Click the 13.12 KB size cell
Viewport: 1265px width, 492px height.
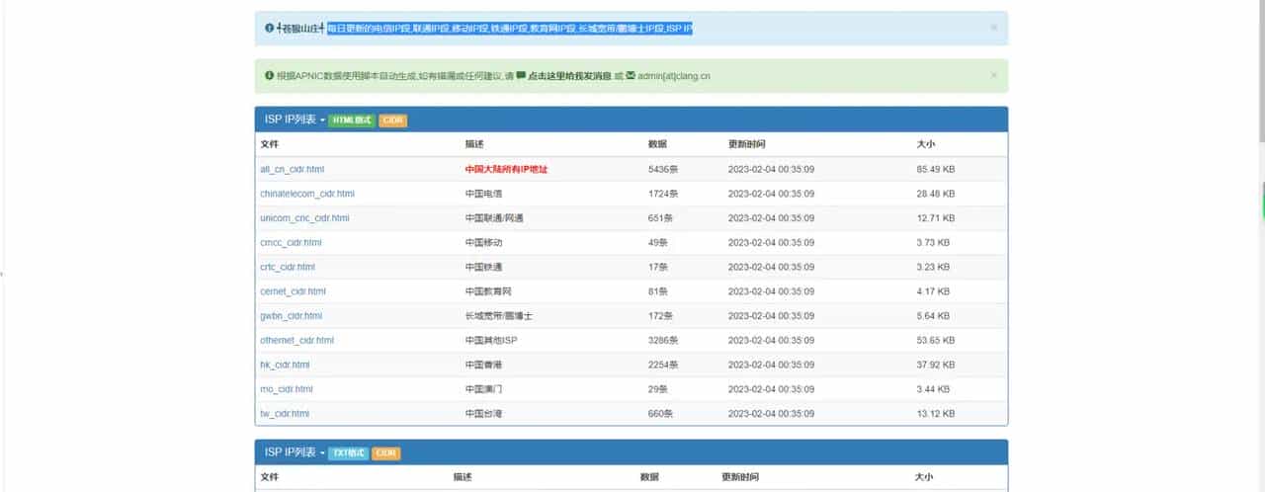click(x=936, y=414)
